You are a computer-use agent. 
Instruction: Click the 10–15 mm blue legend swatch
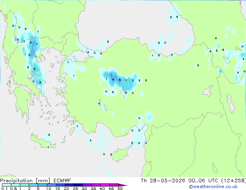pos(52,185)
